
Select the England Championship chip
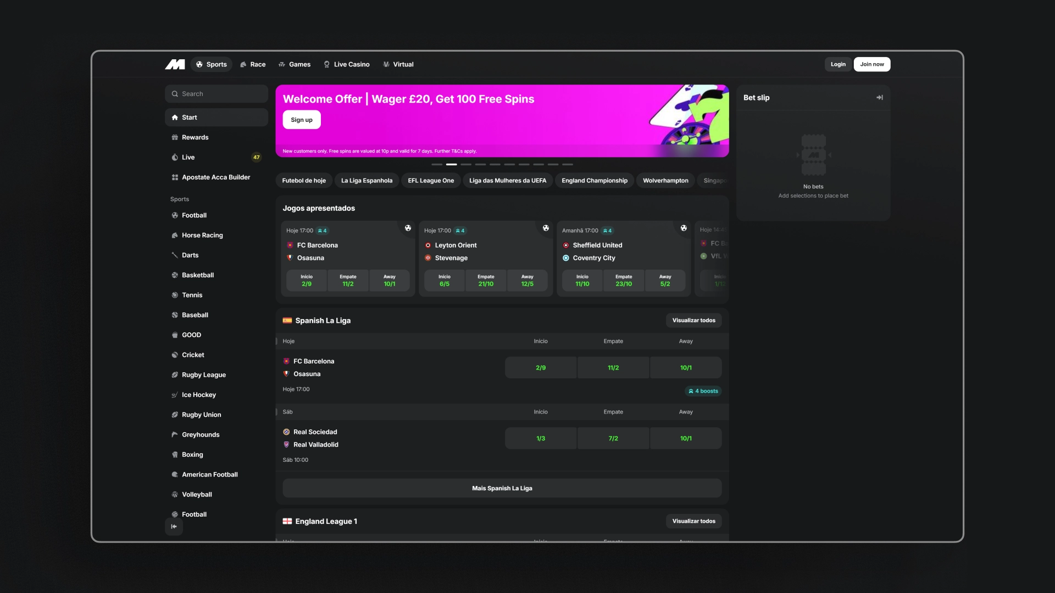(x=595, y=181)
